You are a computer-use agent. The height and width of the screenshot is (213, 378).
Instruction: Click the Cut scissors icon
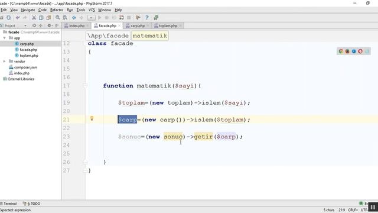[34, 18]
